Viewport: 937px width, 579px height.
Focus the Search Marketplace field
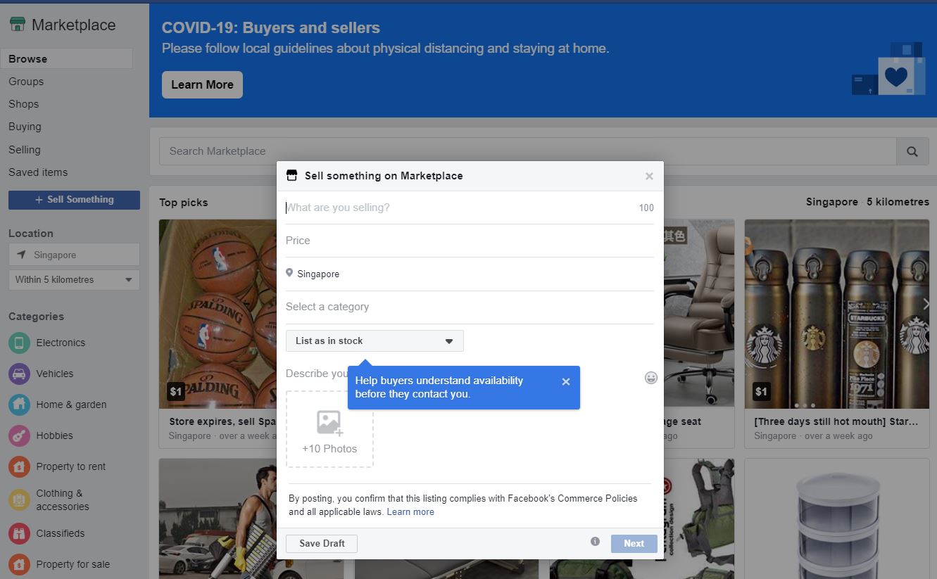pyautogui.click(x=527, y=151)
